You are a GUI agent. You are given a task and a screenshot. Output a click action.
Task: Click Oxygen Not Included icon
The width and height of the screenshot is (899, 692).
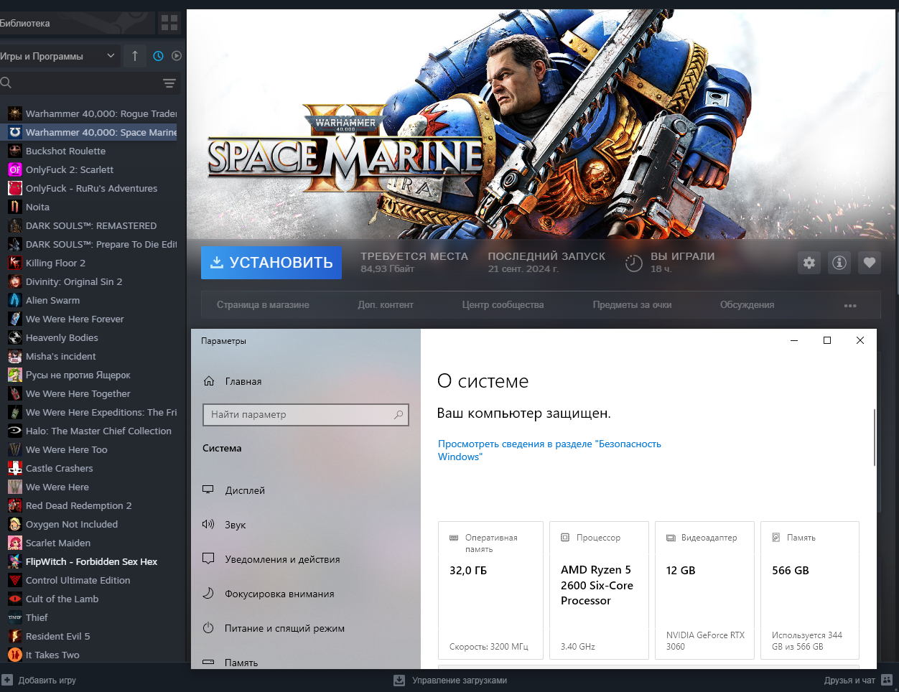[15, 524]
